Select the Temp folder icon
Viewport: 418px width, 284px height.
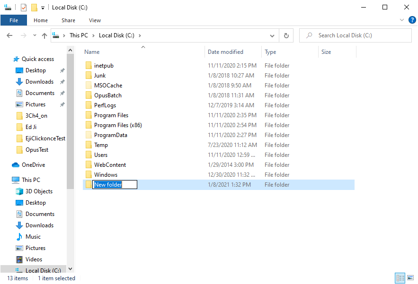coord(89,145)
